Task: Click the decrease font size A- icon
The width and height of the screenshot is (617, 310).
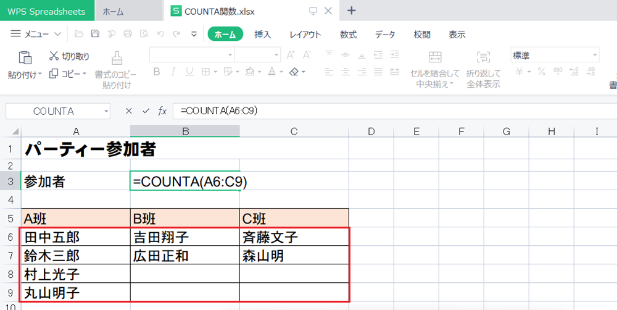Action: pos(307,55)
